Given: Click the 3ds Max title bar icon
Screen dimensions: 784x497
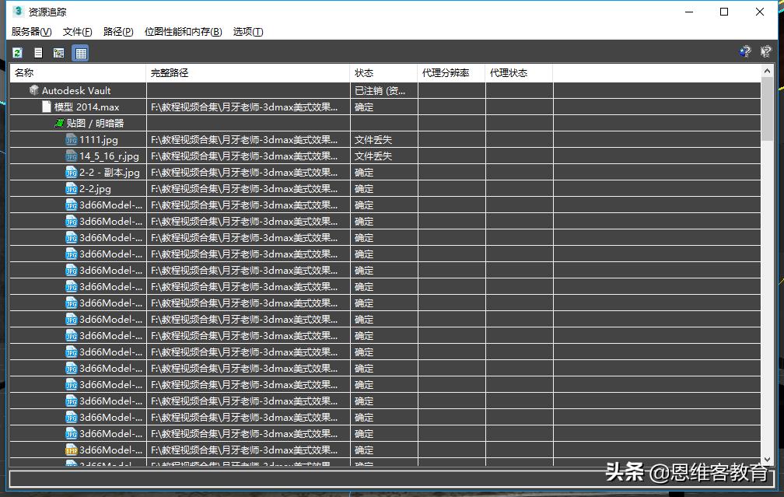Looking at the screenshot, I should 17,11.
